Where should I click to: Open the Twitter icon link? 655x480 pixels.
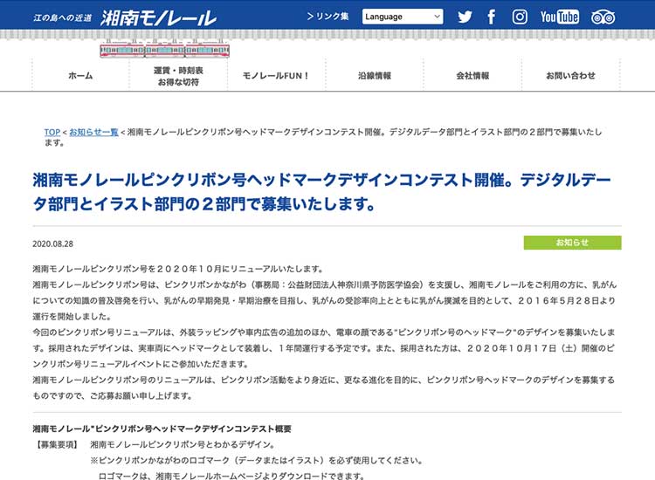click(x=465, y=17)
